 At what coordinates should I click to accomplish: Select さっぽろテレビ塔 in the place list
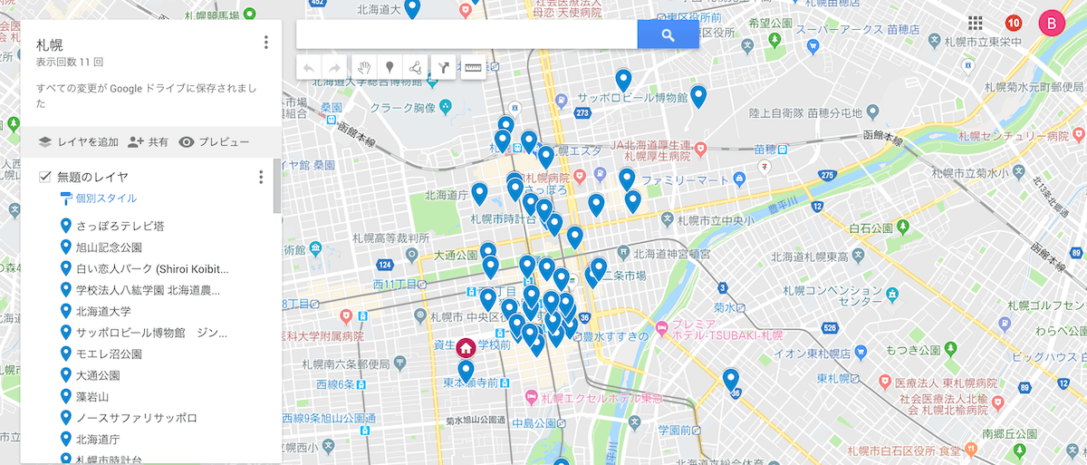[x=120, y=226]
